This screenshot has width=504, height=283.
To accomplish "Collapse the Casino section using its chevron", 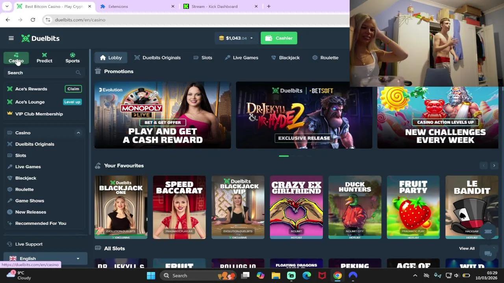I will click(78, 133).
